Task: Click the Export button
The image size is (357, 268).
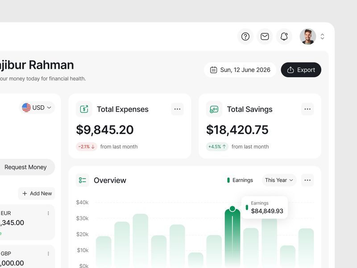Action: 301,70
